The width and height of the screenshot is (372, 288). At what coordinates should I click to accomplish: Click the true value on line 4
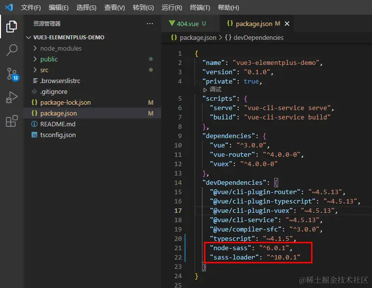[x=251, y=82]
